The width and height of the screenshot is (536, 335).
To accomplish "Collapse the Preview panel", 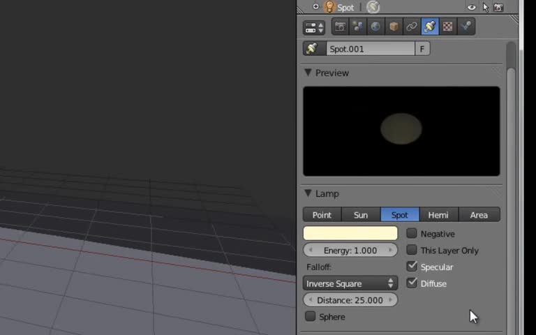I will click(308, 73).
